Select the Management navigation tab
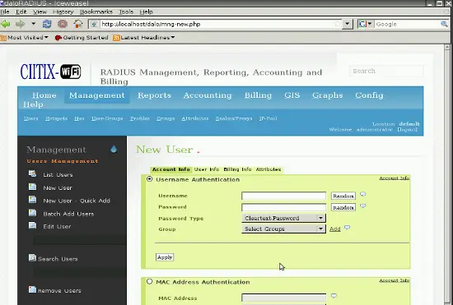 (97, 95)
